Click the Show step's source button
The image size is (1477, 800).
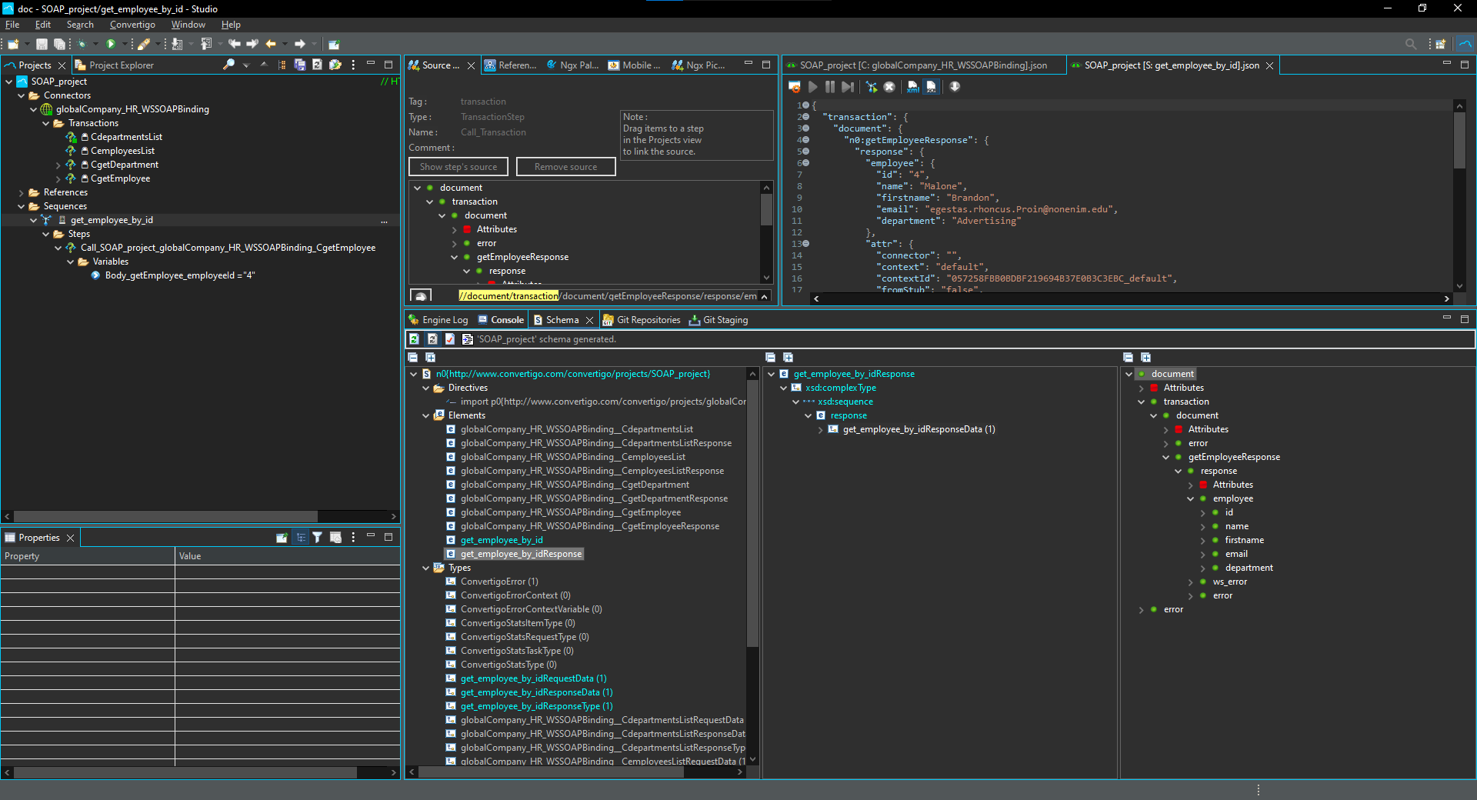pos(458,166)
